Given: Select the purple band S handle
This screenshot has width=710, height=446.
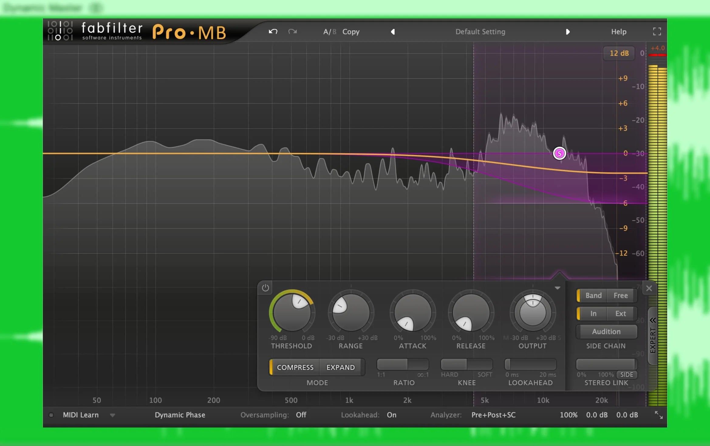Looking at the screenshot, I should (559, 153).
